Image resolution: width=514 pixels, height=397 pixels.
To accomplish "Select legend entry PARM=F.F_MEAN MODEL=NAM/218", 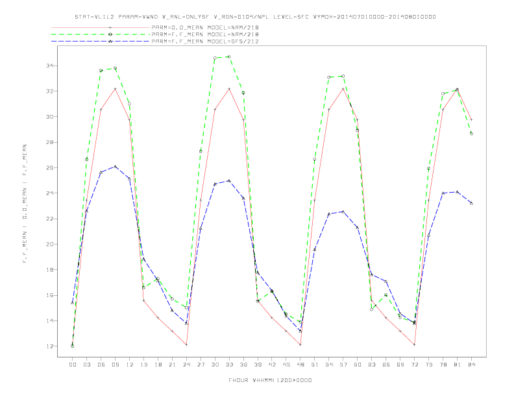I will pos(205,34).
